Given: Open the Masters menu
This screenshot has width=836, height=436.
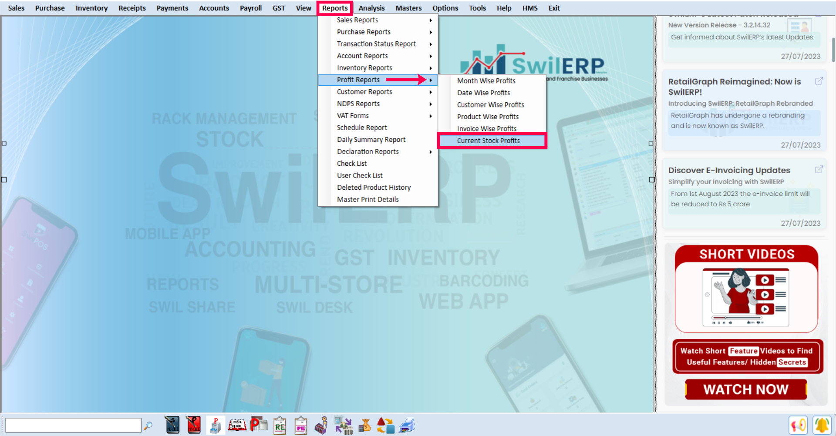Looking at the screenshot, I should pyautogui.click(x=408, y=8).
